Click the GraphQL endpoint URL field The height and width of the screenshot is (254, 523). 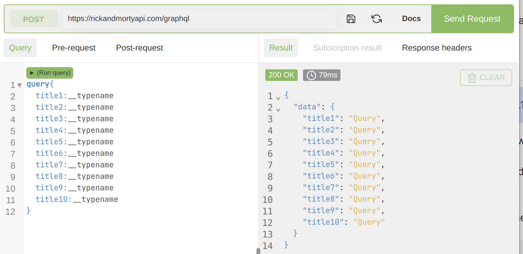[x=199, y=19]
